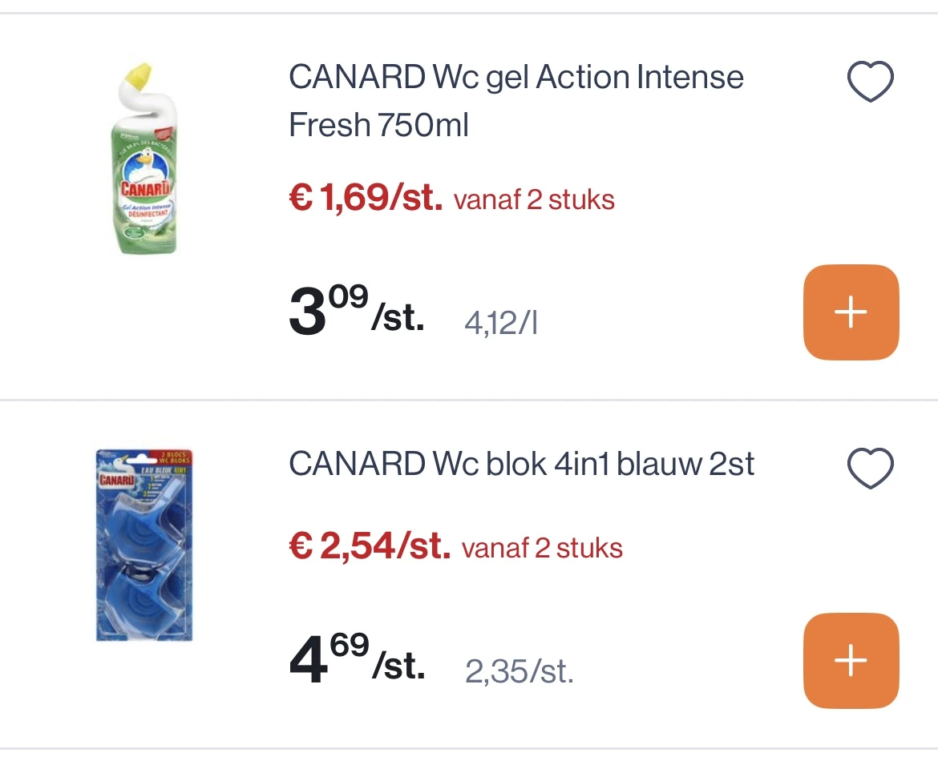The image size is (938, 777).
Task: Open the Canard Wc gel bottle image
Action: pyautogui.click(x=144, y=159)
